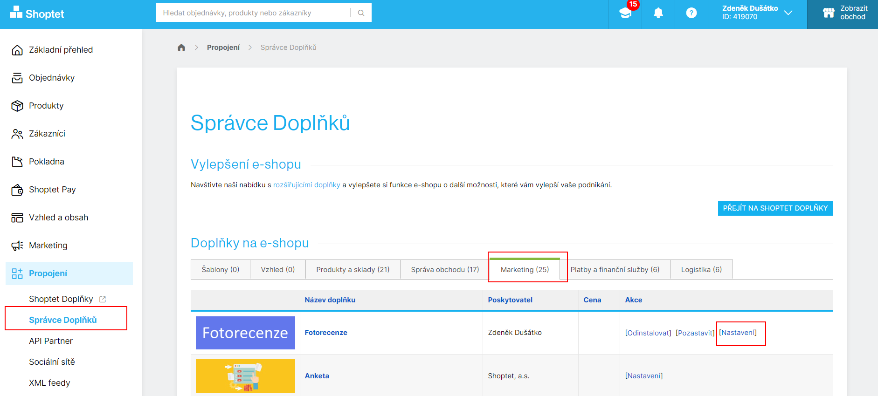Open Nastavení for Anketa
The height and width of the screenshot is (396, 878).
click(644, 376)
